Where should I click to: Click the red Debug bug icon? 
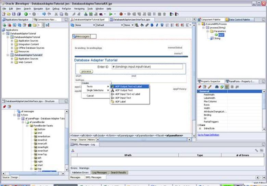click(121, 14)
